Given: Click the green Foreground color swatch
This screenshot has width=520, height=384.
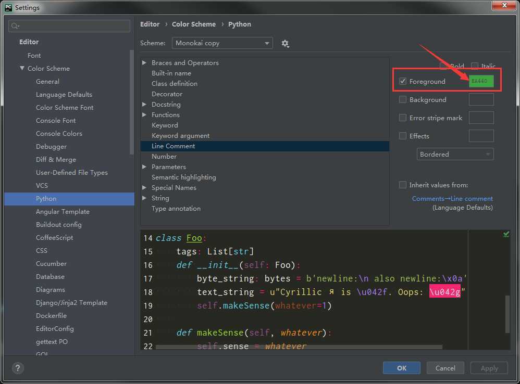Looking at the screenshot, I should (481, 81).
